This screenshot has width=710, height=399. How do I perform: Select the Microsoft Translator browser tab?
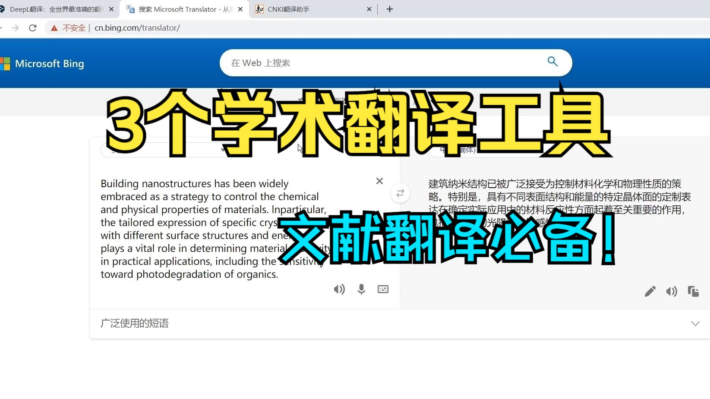(x=185, y=9)
